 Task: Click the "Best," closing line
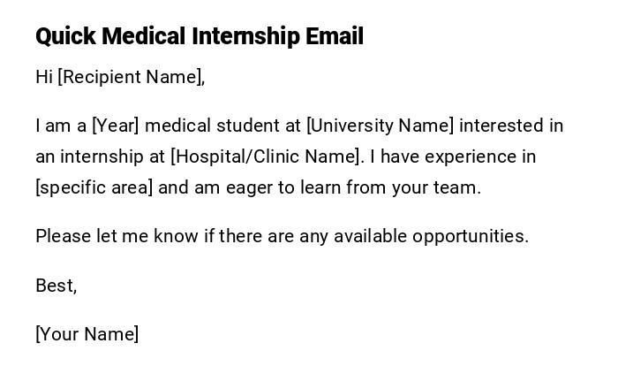57,286
